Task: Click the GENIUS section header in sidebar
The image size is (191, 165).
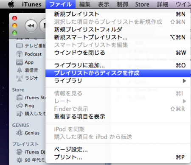Action: [20, 125]
